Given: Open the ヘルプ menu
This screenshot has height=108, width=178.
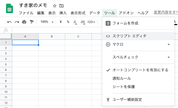Looking at the screenshot, I should click(x=143, y=13).
